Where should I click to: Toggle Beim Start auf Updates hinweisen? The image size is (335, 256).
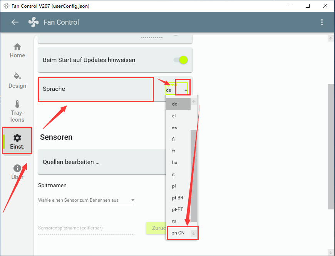[x=181, y=60]
